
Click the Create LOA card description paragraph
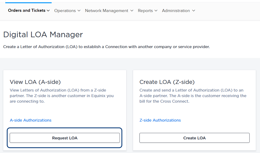click(193, 96)
